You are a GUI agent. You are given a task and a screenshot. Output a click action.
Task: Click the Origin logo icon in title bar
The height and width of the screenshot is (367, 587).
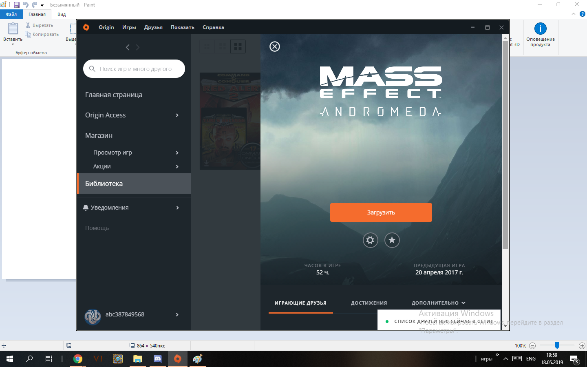click(x=86, y=27)
